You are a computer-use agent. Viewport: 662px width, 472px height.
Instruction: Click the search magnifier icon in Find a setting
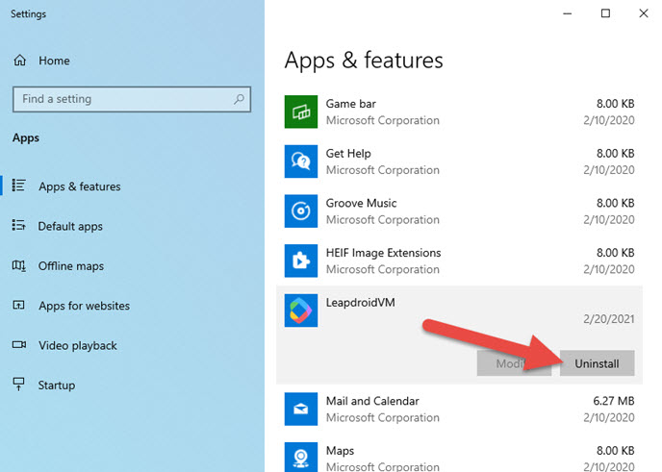coord(239,99)
